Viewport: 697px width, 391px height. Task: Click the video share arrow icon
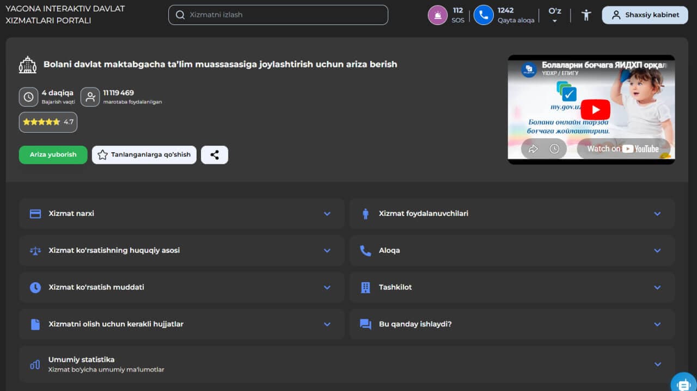tap(533, 149)
